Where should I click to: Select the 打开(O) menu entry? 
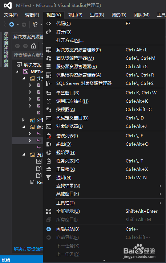pyautogui.click(x=104, y=32)
